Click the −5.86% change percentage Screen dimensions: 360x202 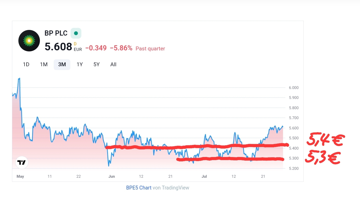coord(121,48)
